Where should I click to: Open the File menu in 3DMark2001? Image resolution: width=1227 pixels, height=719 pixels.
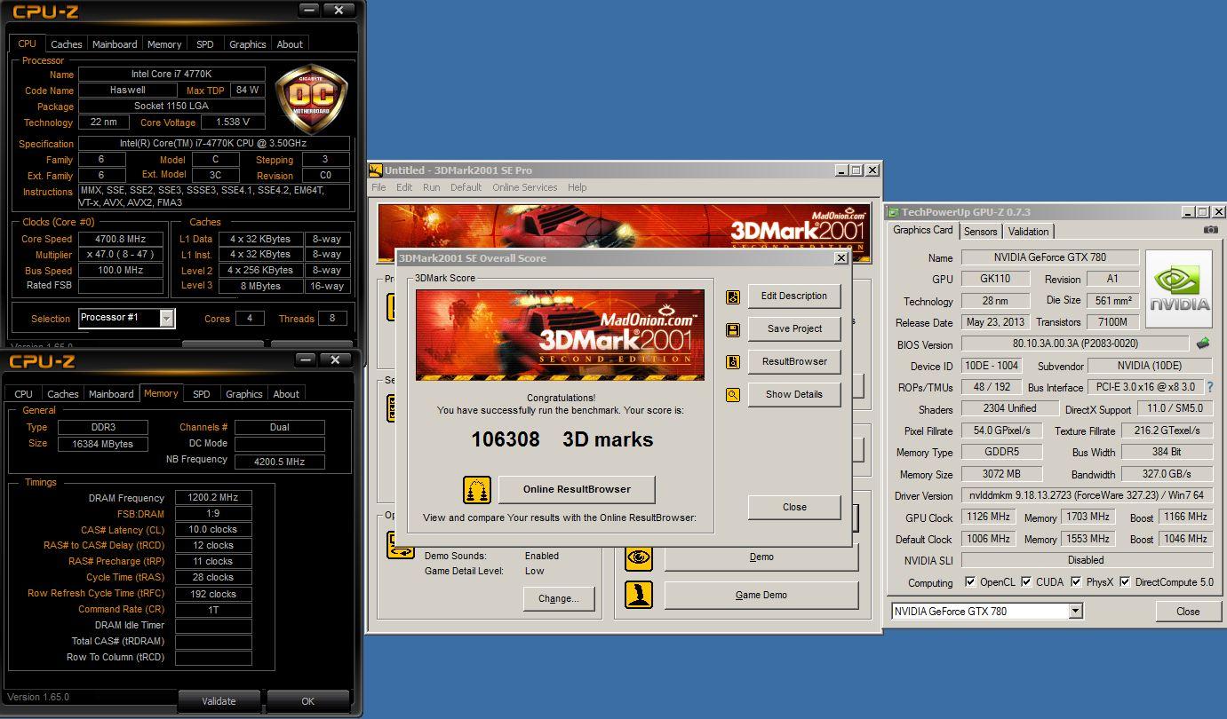tap(378, 187)
